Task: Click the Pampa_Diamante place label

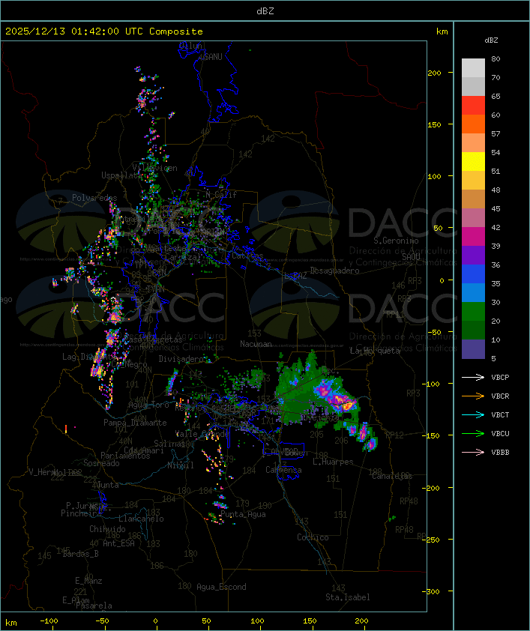Action: [135, 423]
